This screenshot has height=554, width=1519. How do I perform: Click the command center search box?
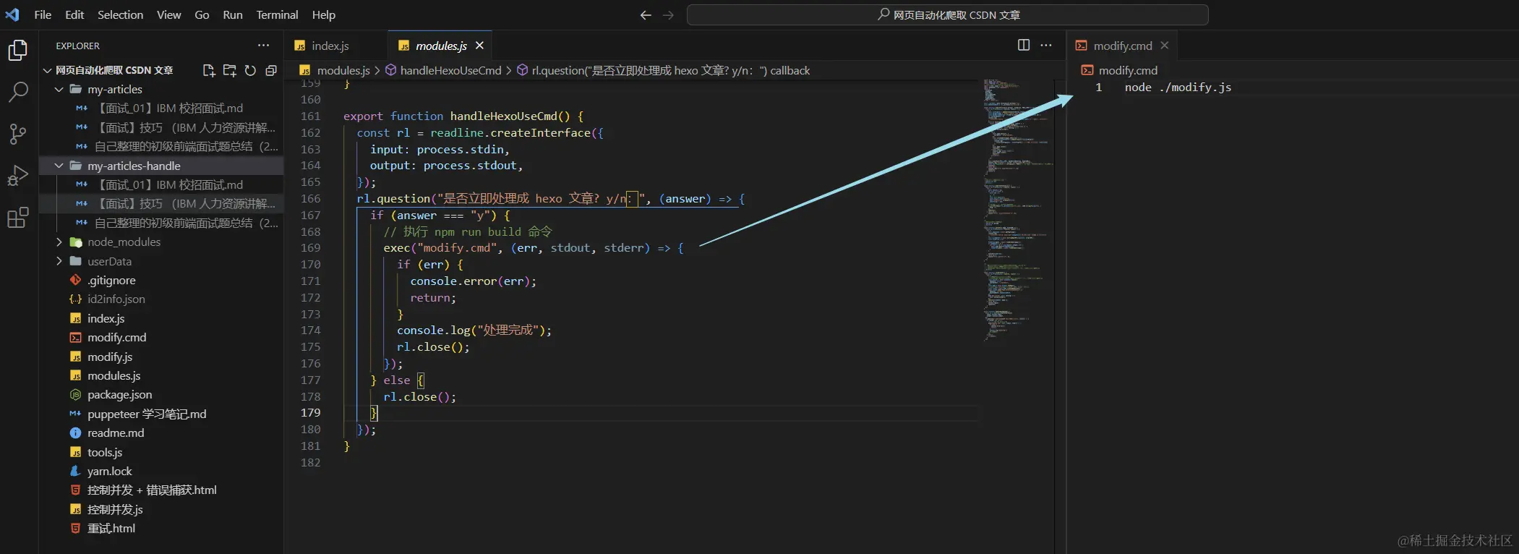coord(947,14)
